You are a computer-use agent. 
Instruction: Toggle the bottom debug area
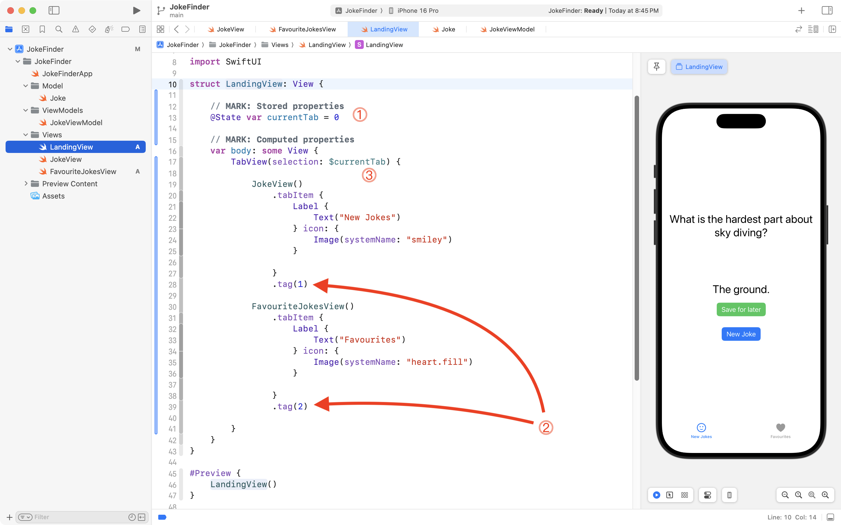[x=830, y=517]
